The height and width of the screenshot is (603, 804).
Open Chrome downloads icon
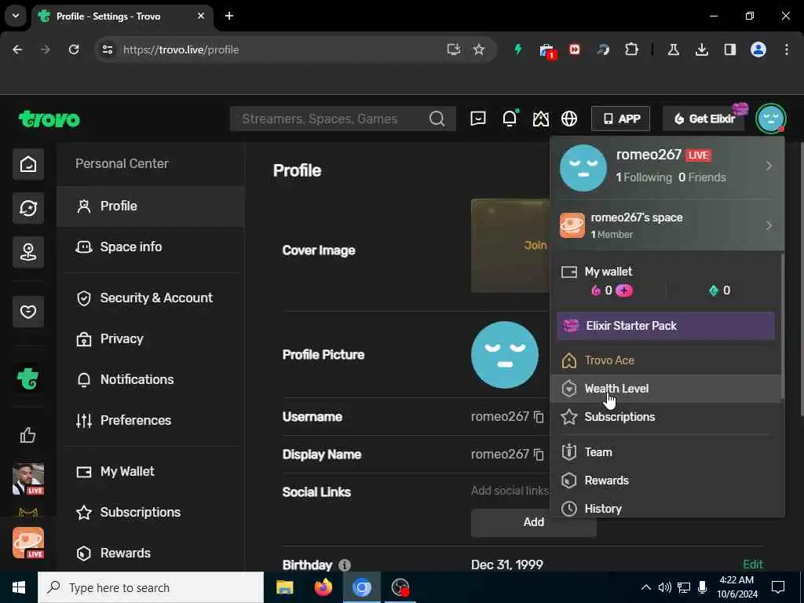coord(701,49)
